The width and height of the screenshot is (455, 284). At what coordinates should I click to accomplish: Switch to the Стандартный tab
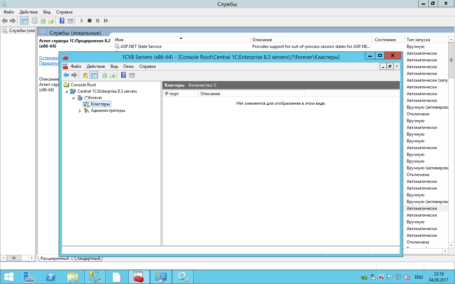[87, 258]
